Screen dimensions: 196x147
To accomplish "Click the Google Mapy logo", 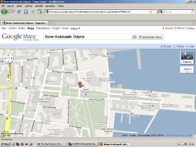I will point(20,37).
